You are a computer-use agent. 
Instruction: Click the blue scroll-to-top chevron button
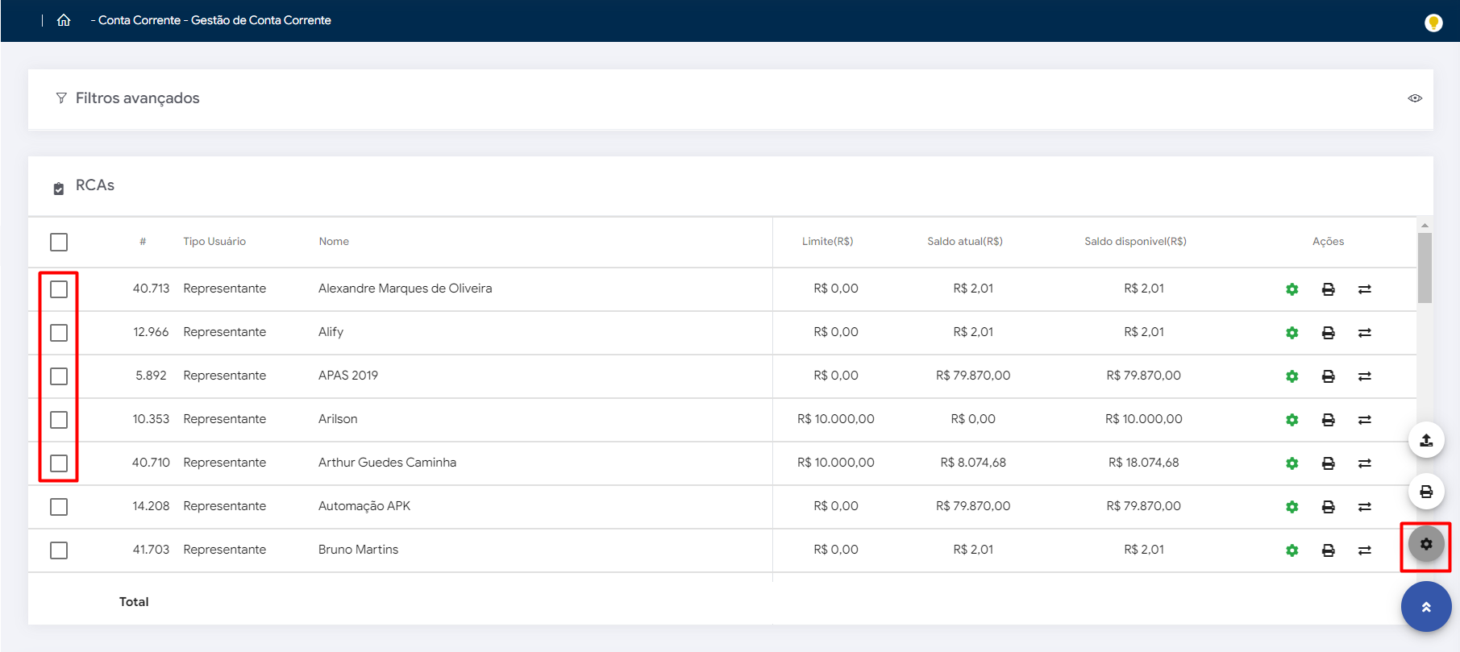(x=1425, y=607)
